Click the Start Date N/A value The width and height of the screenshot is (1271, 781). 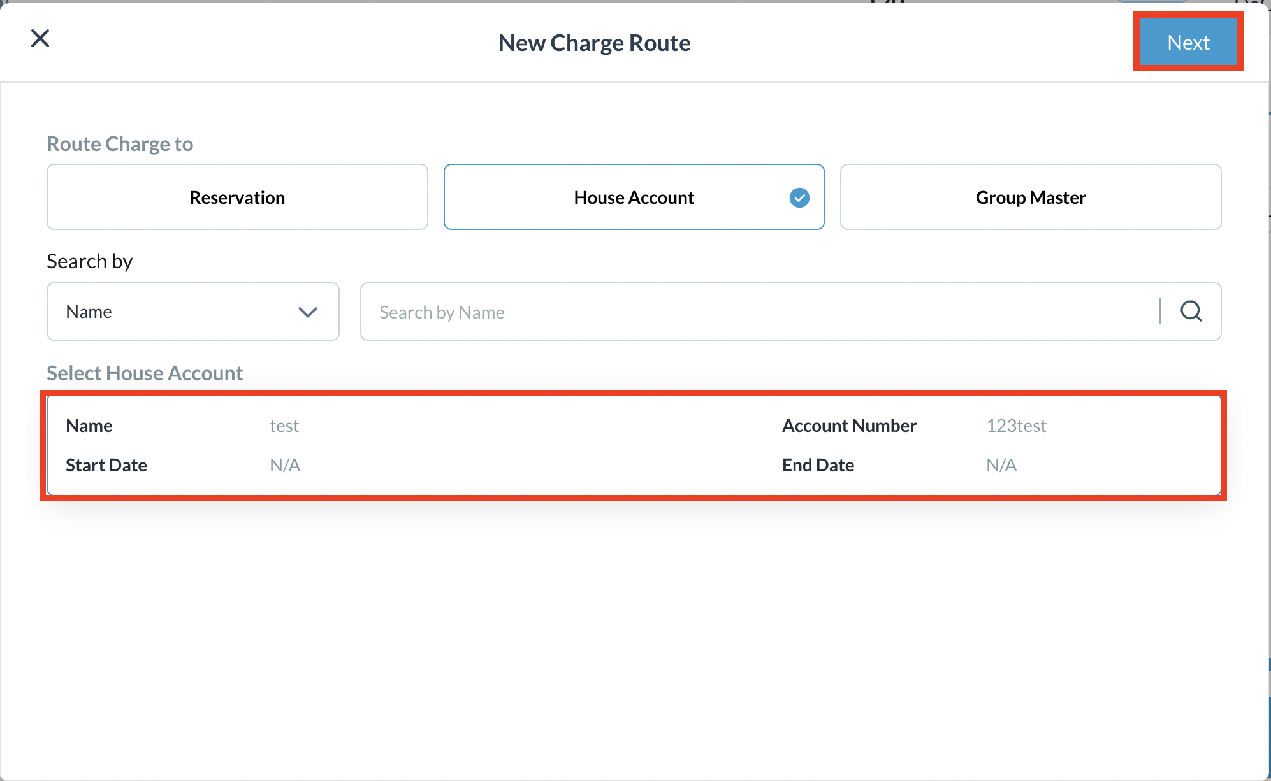click(x=285, y=466)
